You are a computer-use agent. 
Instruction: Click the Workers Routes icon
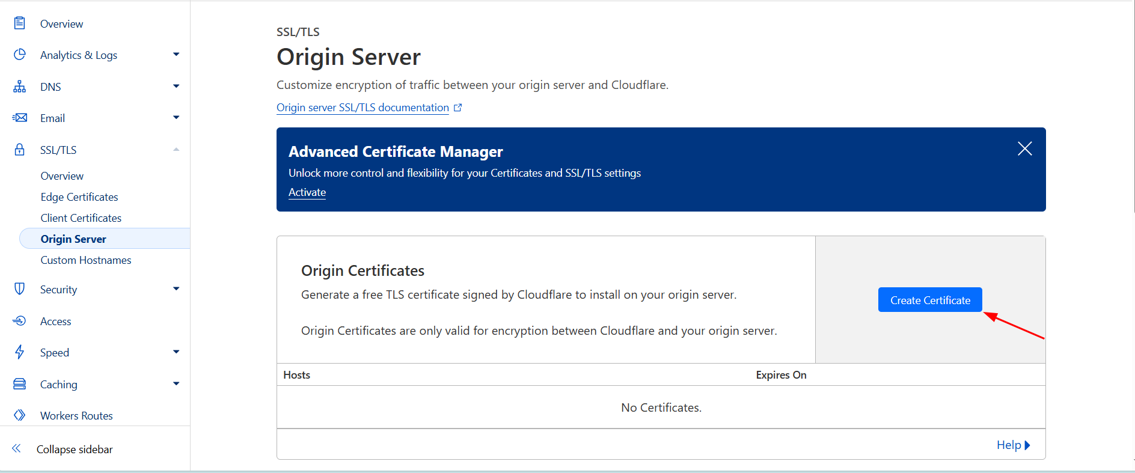20,415
